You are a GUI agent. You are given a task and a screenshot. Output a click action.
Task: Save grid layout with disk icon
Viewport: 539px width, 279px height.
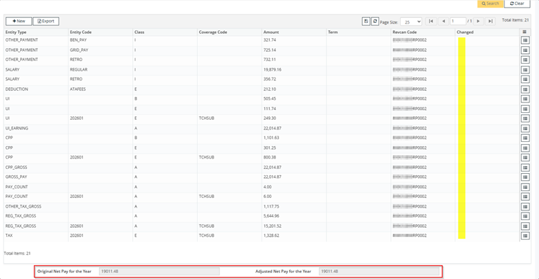point(366,21)
